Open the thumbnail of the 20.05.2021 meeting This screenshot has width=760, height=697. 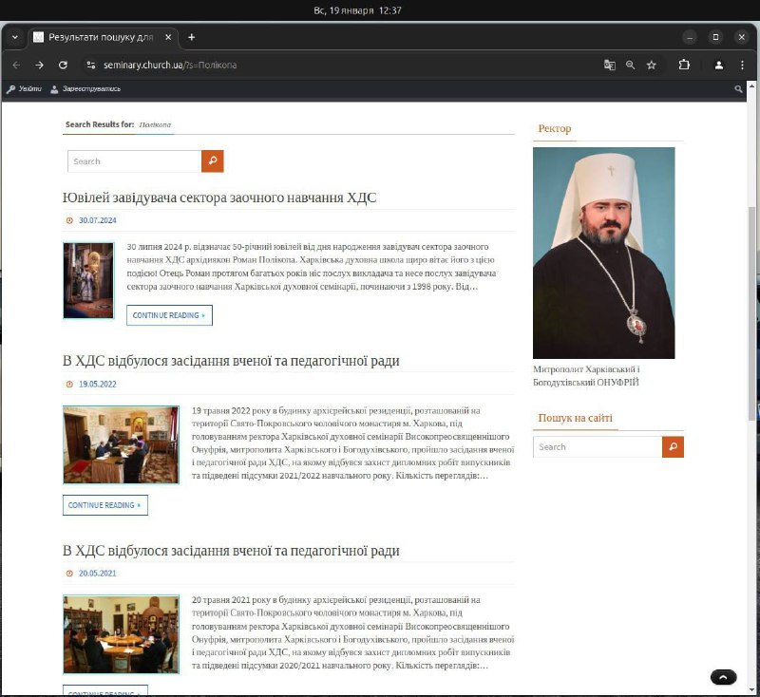(x=121, y=634)
